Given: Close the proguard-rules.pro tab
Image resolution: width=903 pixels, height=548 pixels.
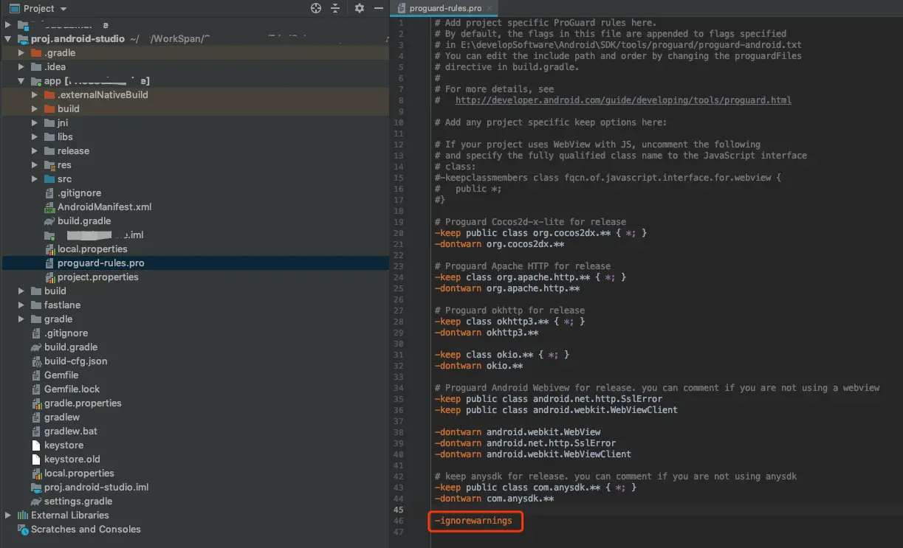Looking at the screenshot, I should pyautogui.click(x=490, y=9).
